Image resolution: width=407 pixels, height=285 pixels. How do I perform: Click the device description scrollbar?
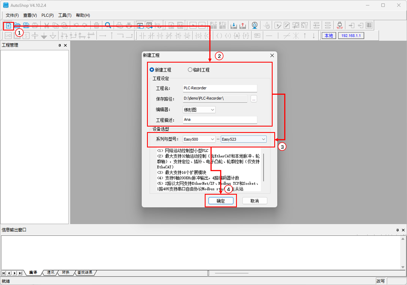[264, 167]
